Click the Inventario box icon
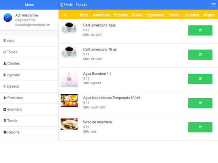The image size is (218, 163). [x=5, y=109]
